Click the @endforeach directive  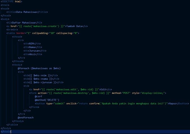26,117
